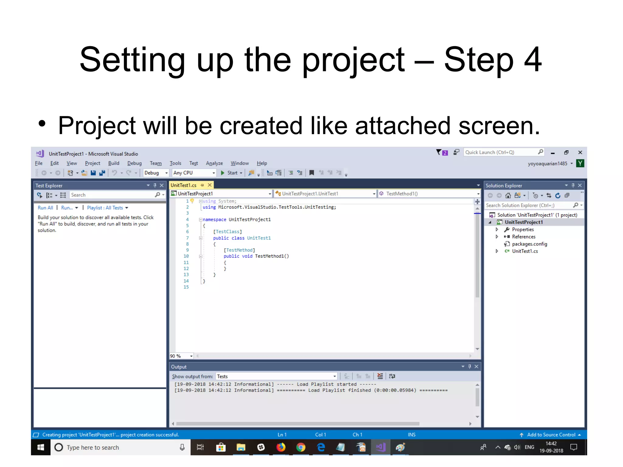Click Add to Source Control in status bar

click(x=551, y=435)
